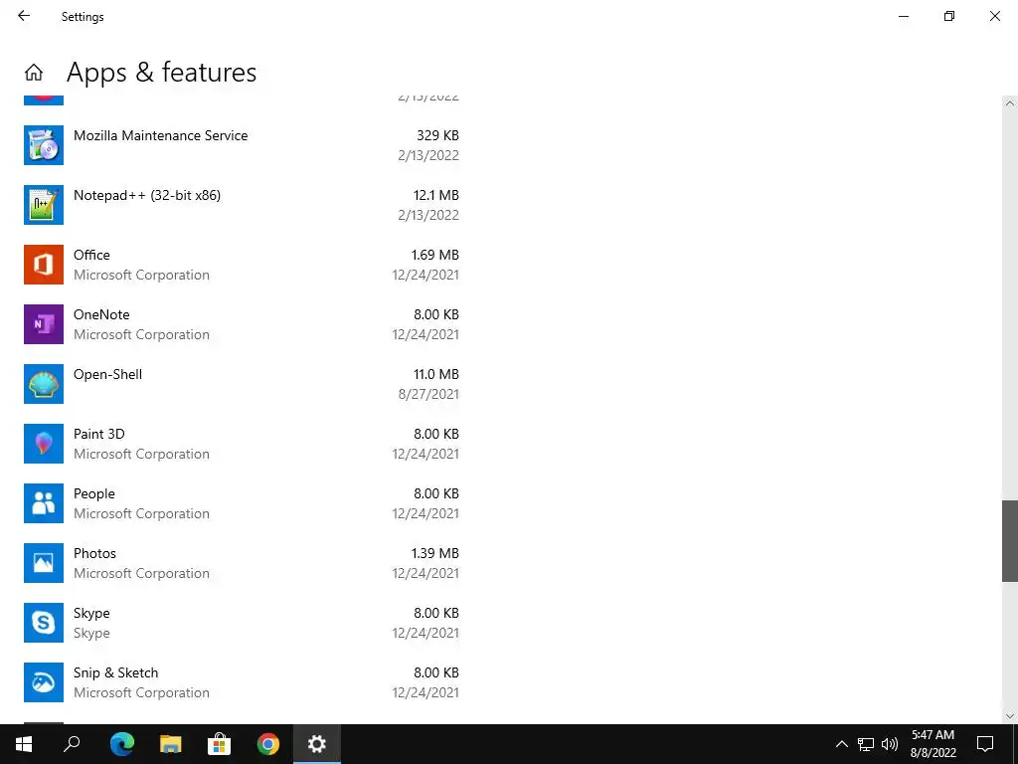Click the 1.39 MB size value
The width and height of the screenshot is (1018, 764).
coord(435,553)
